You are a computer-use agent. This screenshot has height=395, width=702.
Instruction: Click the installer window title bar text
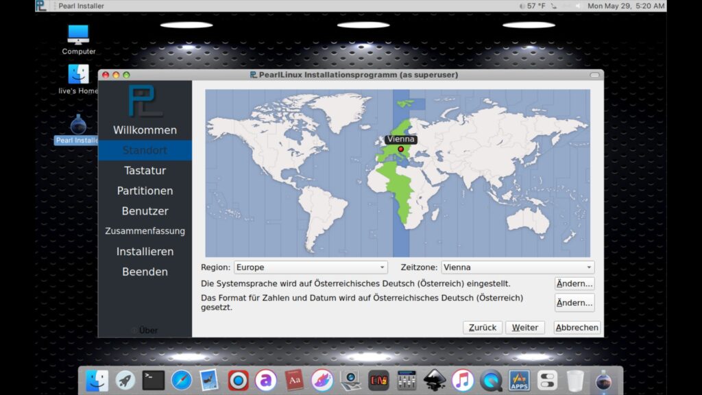click(354, 75)
